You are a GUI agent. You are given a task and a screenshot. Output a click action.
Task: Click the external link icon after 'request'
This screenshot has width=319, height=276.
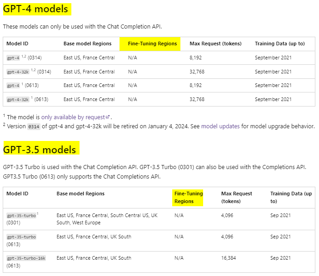(108, 117)
